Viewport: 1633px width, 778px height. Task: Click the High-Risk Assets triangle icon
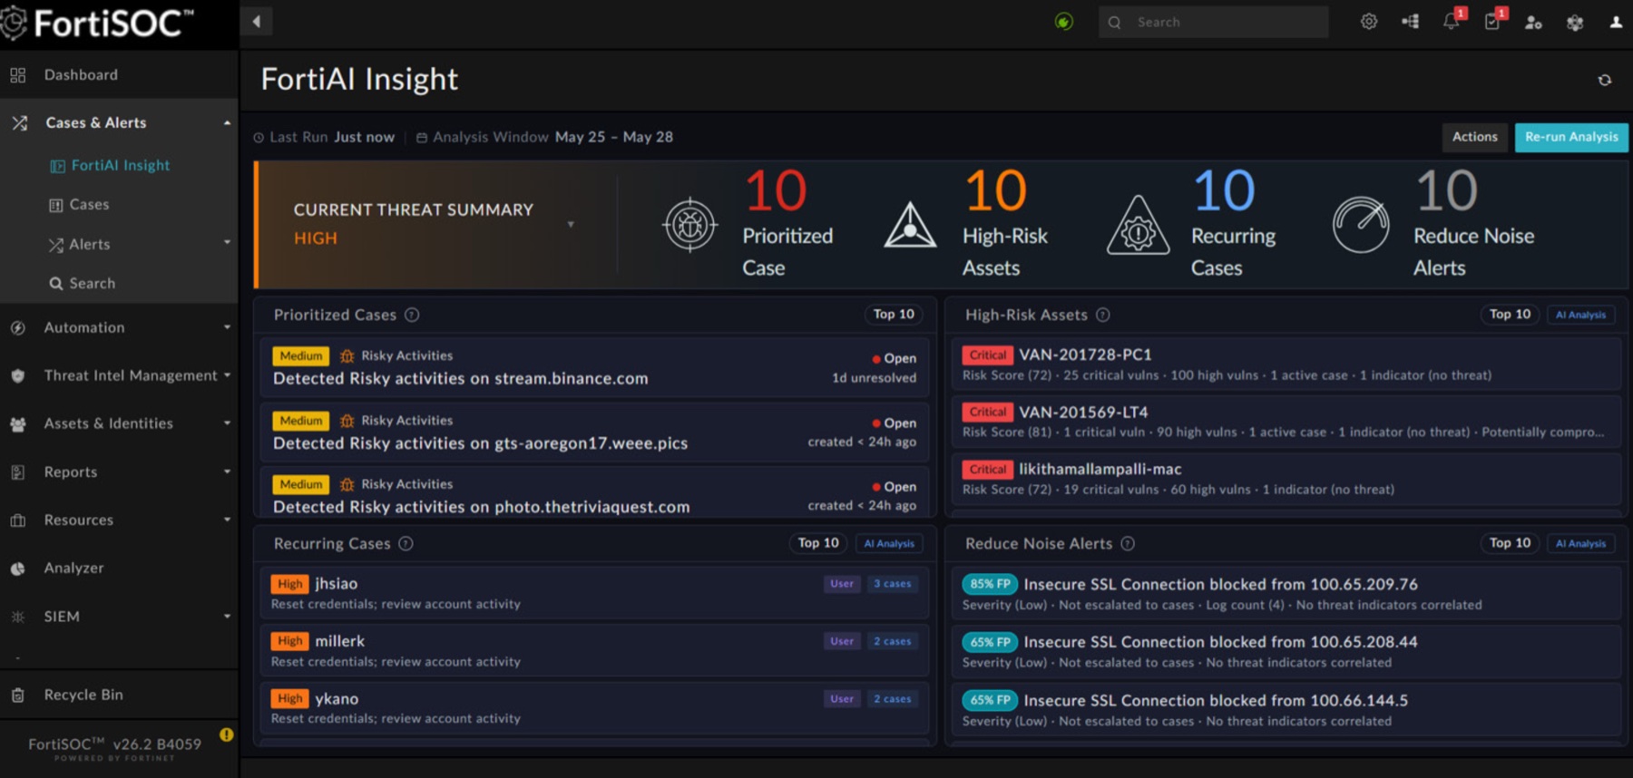[x=910, y=225]
